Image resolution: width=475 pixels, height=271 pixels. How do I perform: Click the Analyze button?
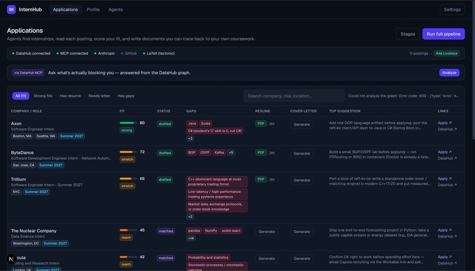tap(449, 72)
